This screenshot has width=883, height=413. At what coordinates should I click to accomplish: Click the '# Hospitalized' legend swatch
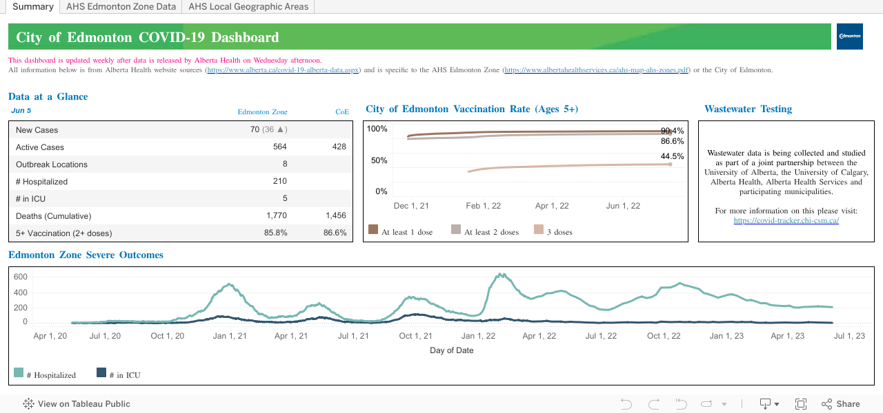click(x=19, y=372)
